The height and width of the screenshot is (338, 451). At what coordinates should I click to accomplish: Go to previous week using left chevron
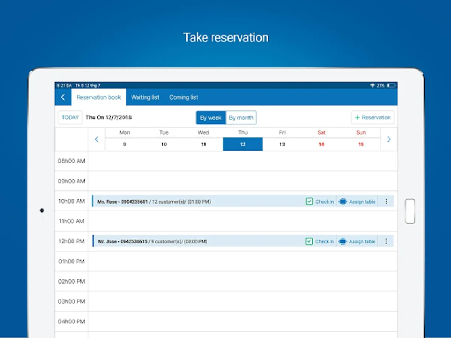pos(97,139)
